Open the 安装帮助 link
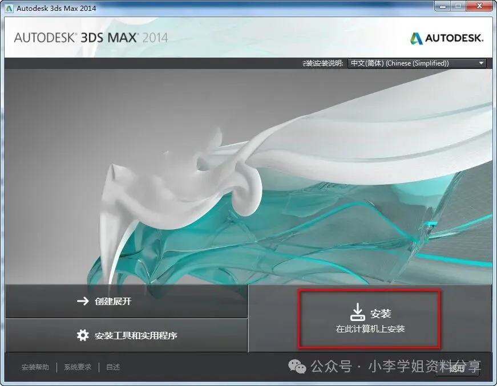Screen dimensions: 497x386 (35, 367)
